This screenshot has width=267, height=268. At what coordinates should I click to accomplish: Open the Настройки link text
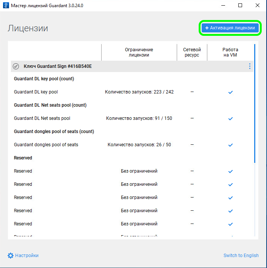pyautogui.click(x=27, y=256)
